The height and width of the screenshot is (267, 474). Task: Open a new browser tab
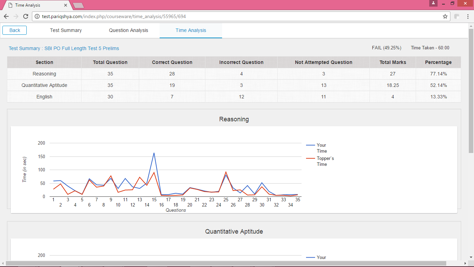pyautogui.click(x=78, y=5)
